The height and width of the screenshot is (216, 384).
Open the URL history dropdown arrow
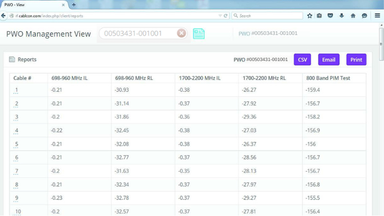220,16
